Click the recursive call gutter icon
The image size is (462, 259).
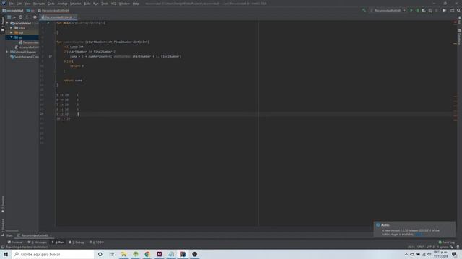(51, 56)
